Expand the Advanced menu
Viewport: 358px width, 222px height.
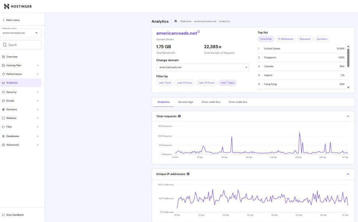click(38, 145)
